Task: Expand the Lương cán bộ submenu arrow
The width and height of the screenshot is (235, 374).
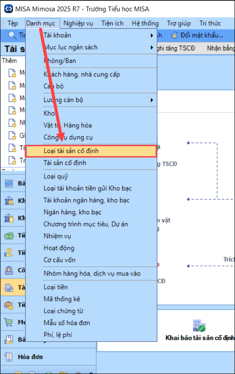Action: click(152, 100)
